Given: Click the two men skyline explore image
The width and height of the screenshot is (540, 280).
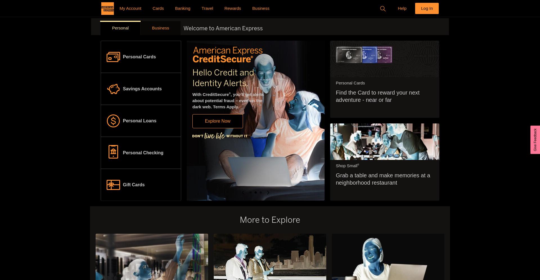Looking at the screenshot, I should pyautogui.click(x=270, y=257).
